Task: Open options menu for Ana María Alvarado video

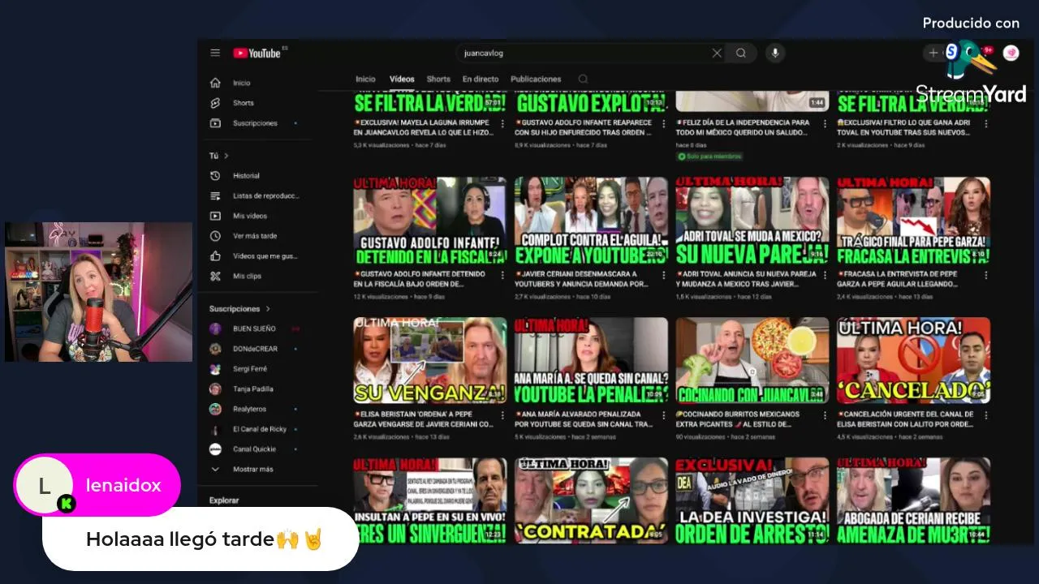Action: click(665, 414)
